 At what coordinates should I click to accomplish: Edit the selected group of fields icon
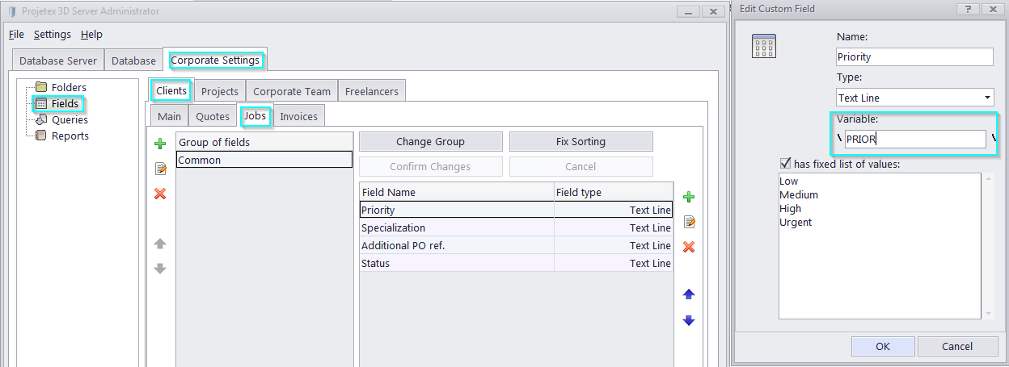tap(160, 169)
